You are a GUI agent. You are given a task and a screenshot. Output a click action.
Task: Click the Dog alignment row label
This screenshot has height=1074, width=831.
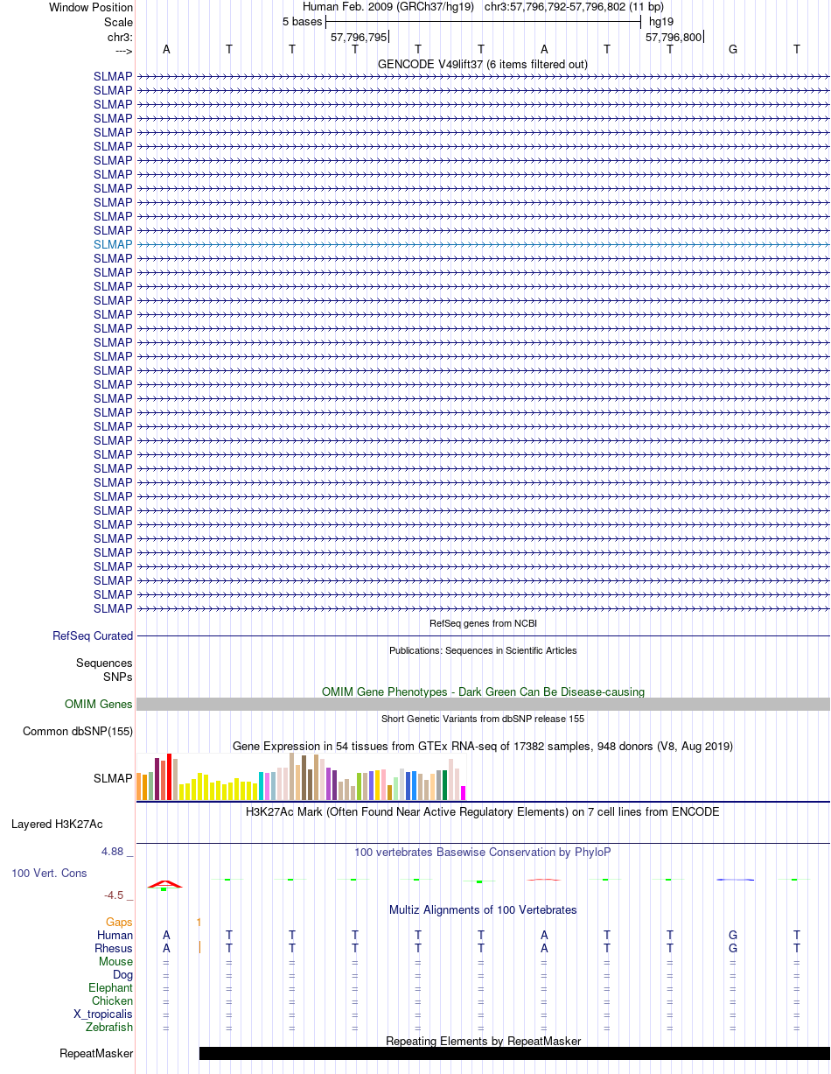(123, 974)
